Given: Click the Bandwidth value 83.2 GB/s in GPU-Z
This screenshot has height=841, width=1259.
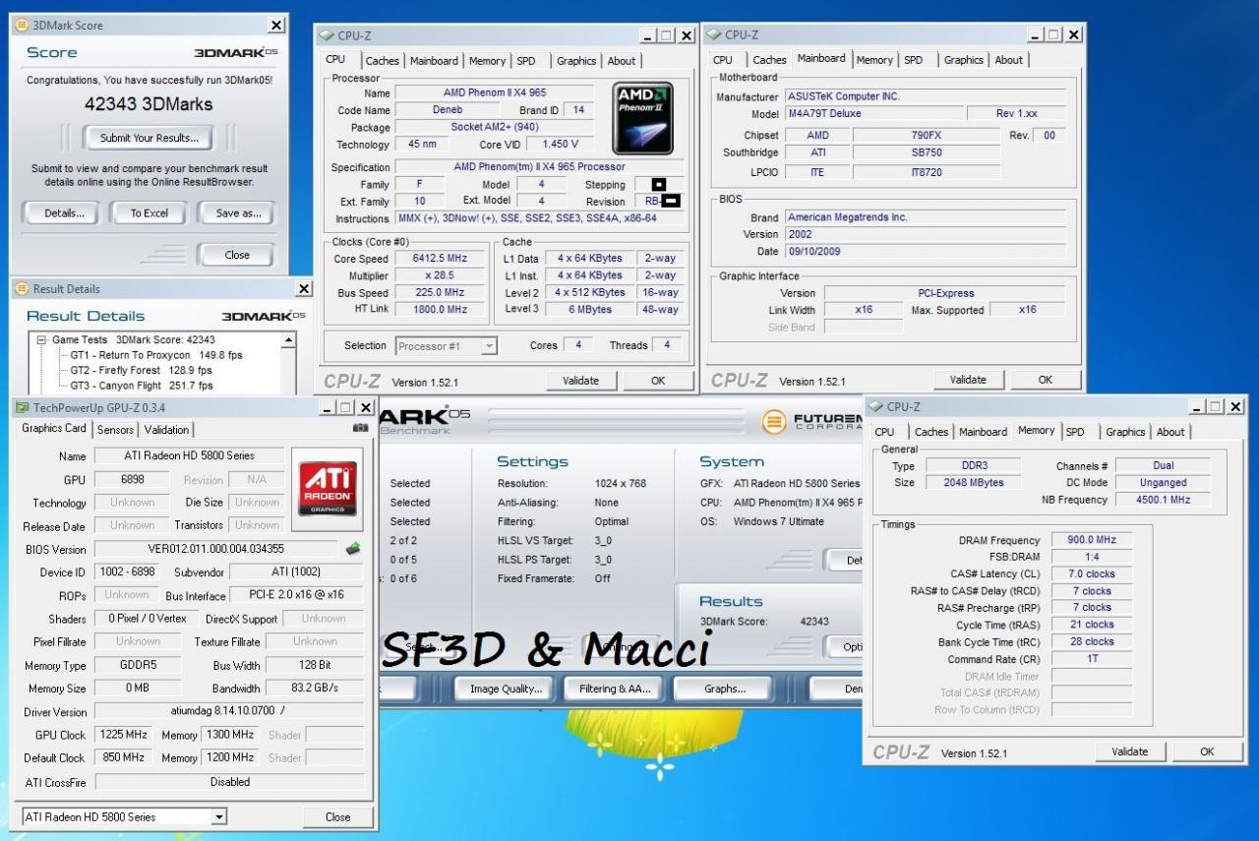Looking at the screenshot, I should point(315,689).
